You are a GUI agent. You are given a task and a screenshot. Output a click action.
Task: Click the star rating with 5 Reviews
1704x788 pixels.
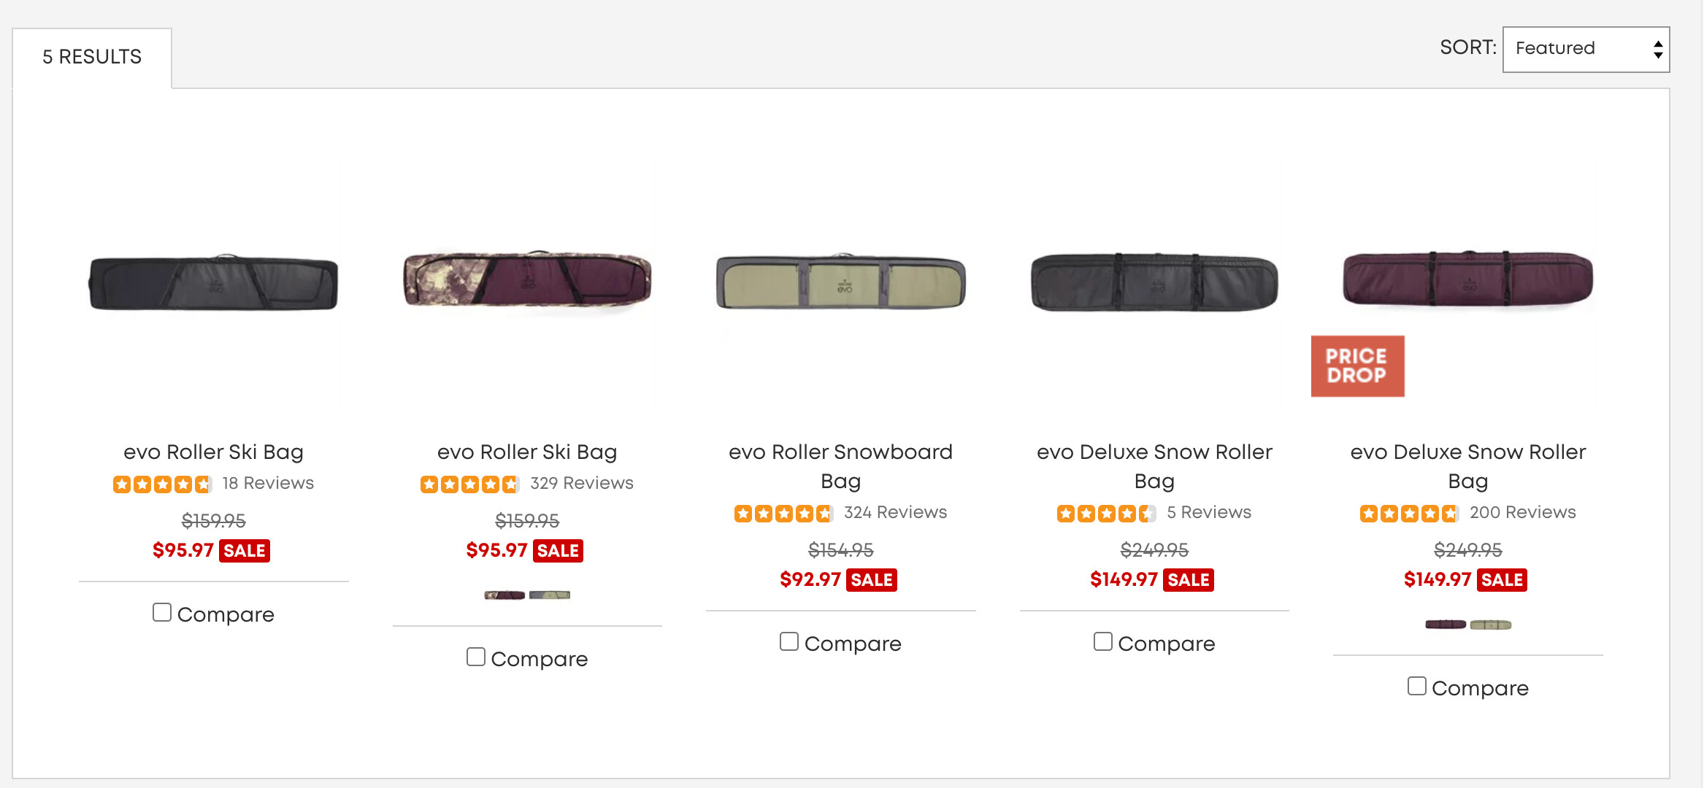coord(1106,513)
